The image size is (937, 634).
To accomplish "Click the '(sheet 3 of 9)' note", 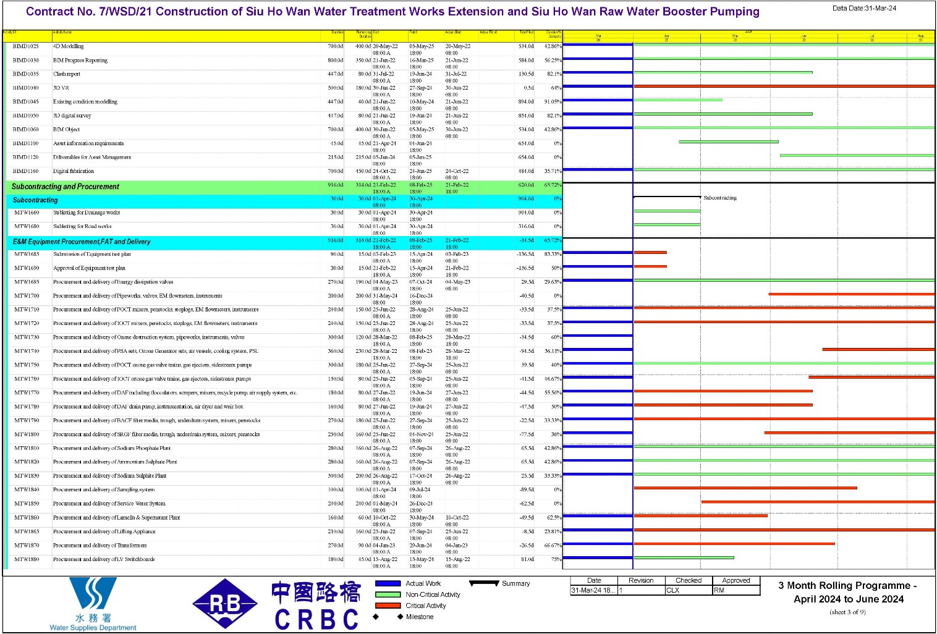I will point(847,612).
